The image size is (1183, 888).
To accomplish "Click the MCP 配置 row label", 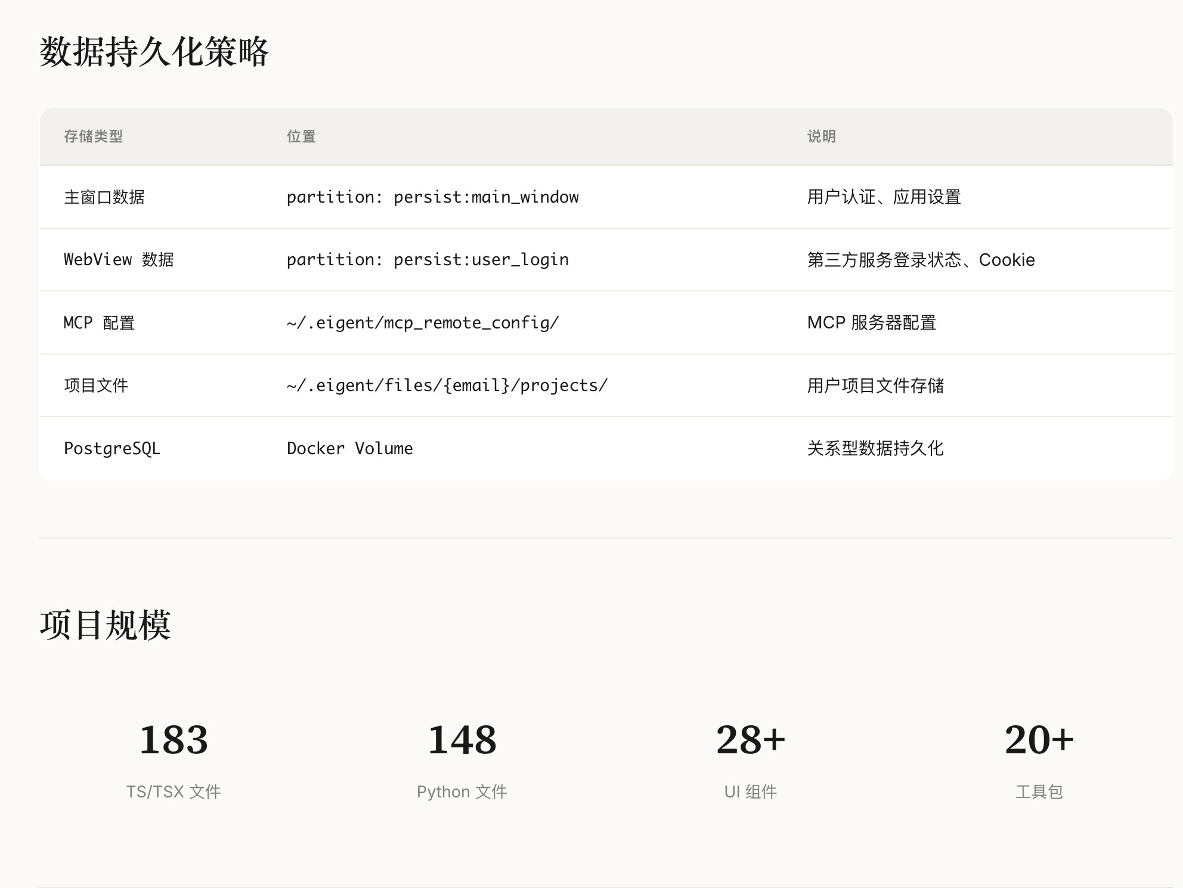I will pyautogui.click(x=99, y=323).
